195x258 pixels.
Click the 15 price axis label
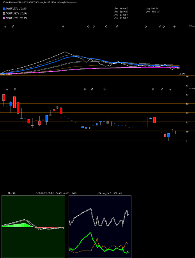(187, 86)
